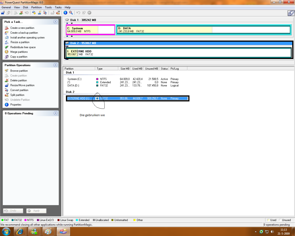Click the Linux Swap legend swatch

point(58,220)
